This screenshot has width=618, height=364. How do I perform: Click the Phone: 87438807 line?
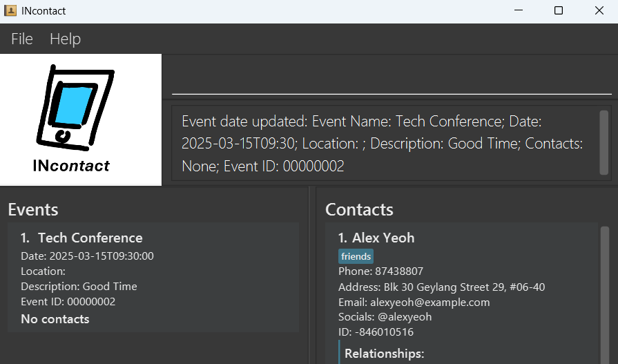[380, 271]
